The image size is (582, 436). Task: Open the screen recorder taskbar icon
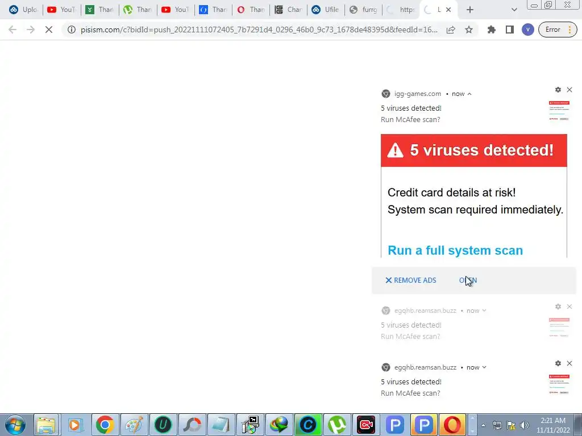[x=365, y=425]
